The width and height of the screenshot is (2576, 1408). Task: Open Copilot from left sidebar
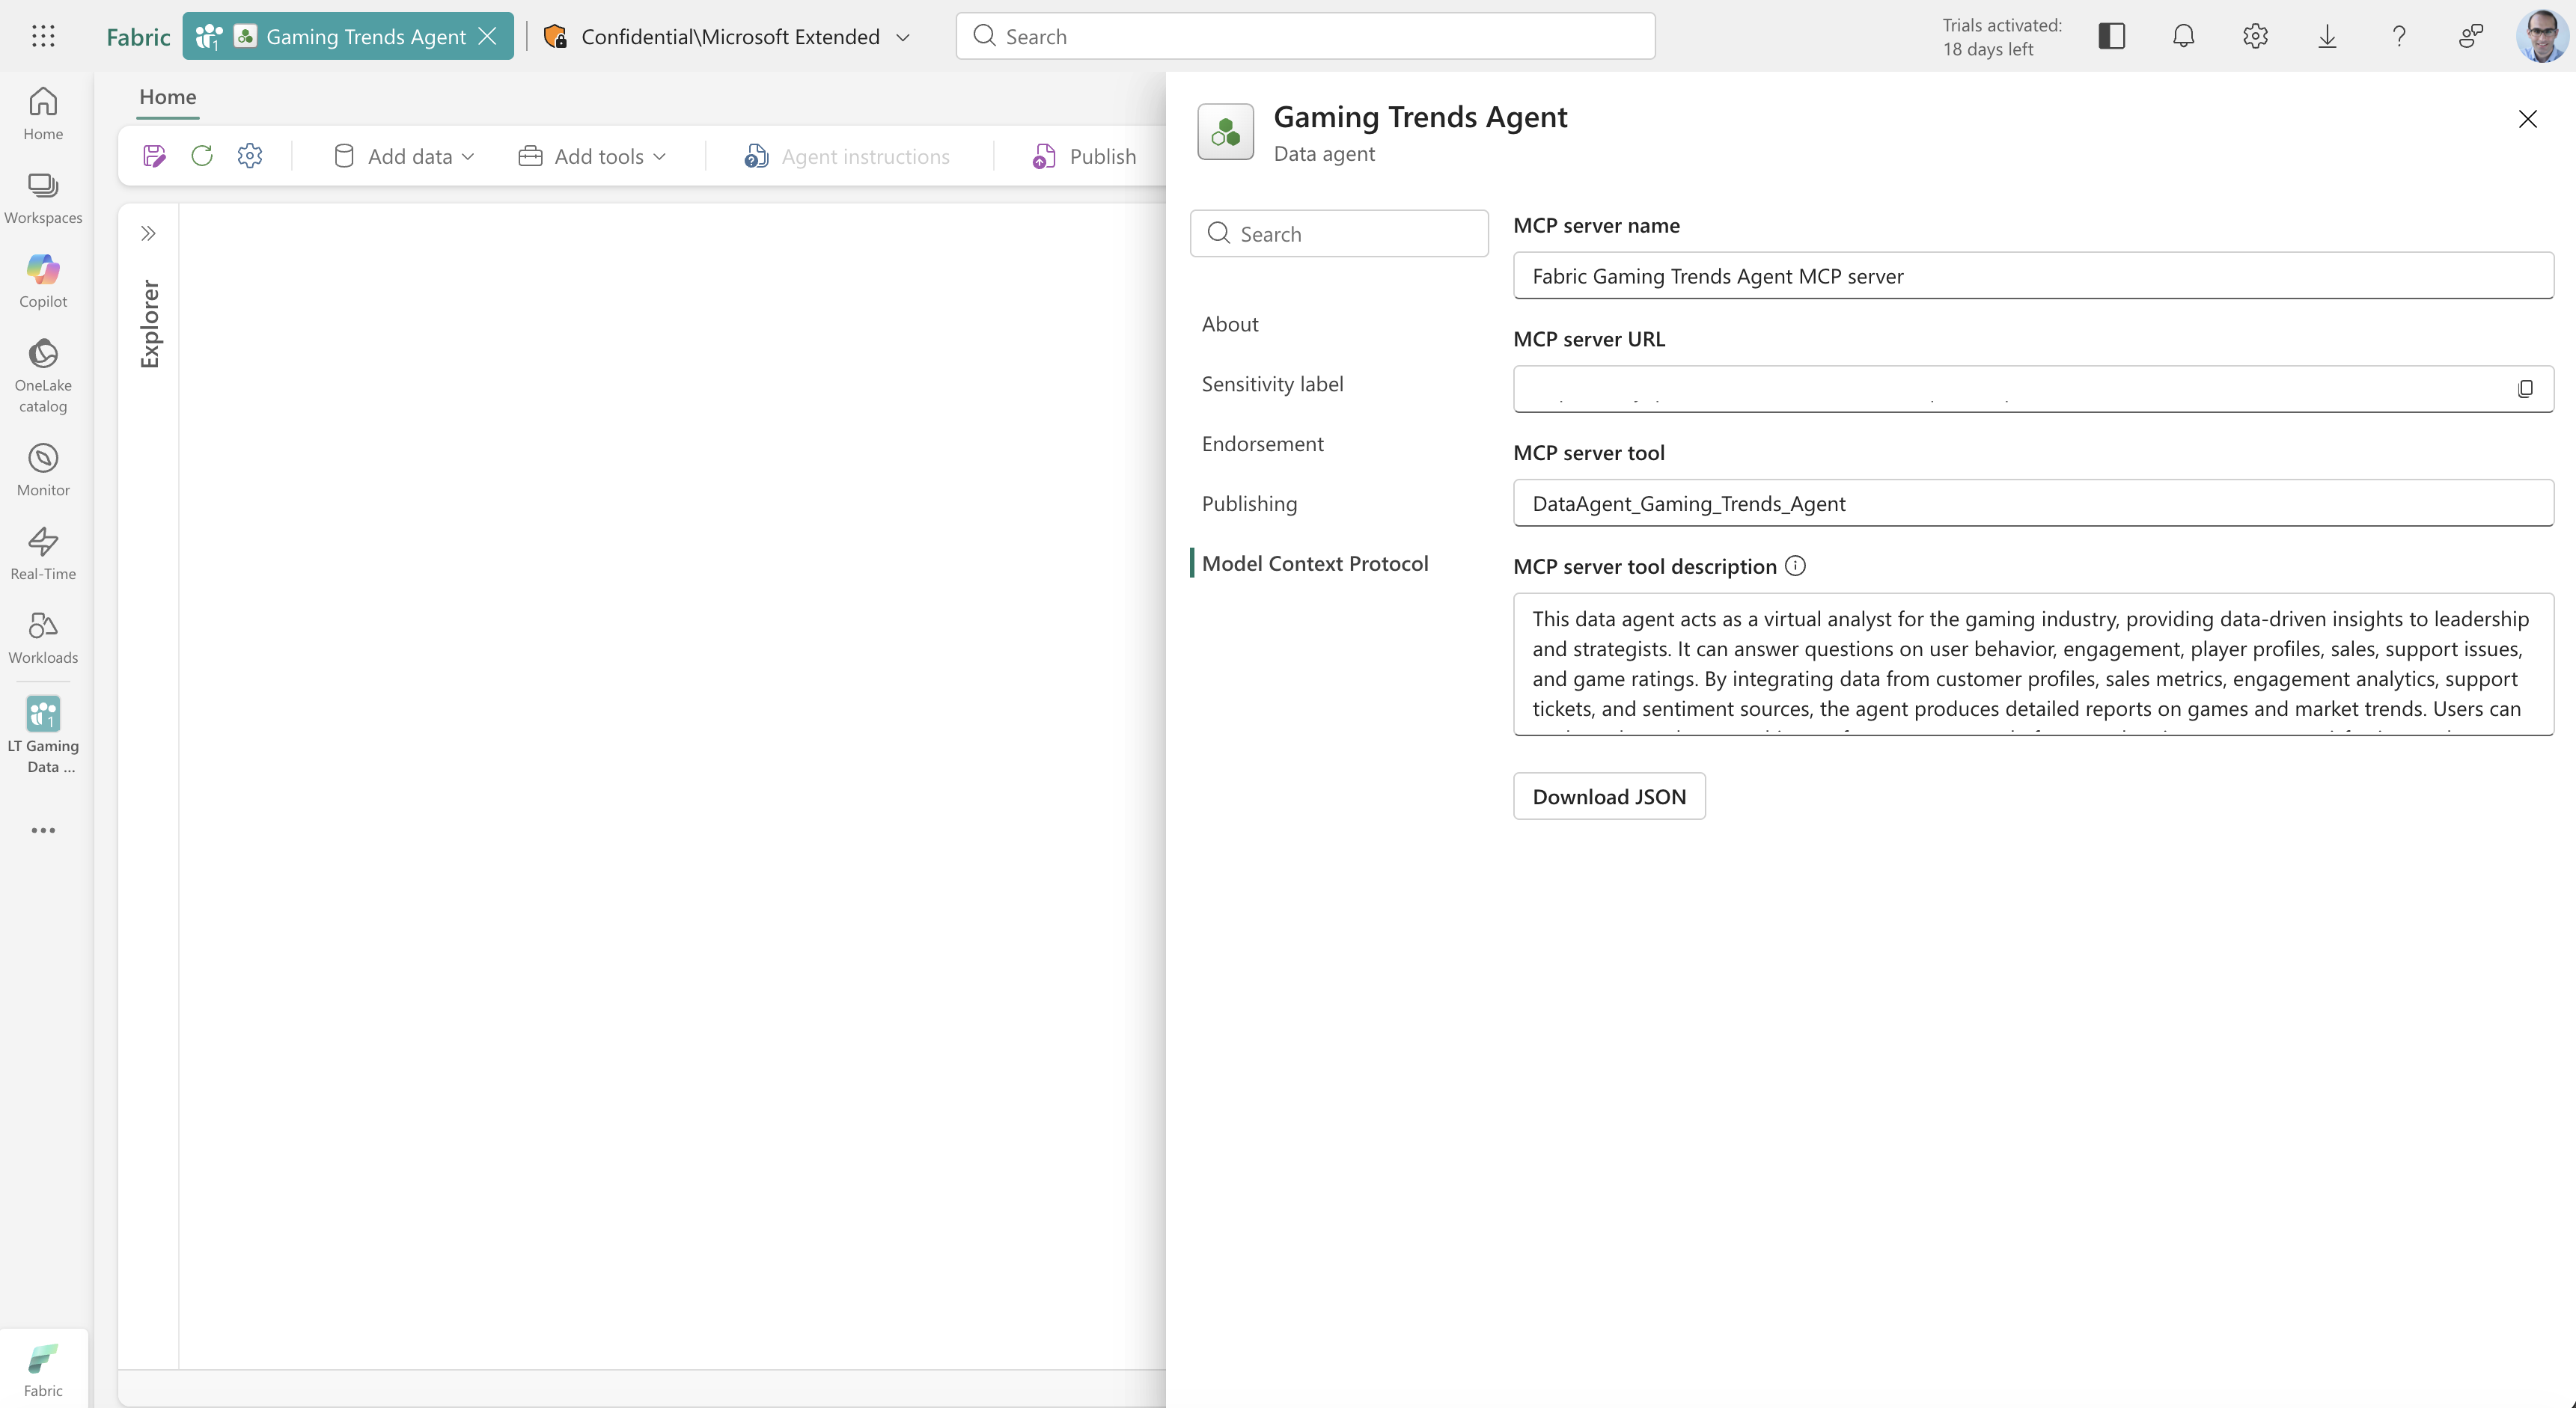click(x=43, y=281)
